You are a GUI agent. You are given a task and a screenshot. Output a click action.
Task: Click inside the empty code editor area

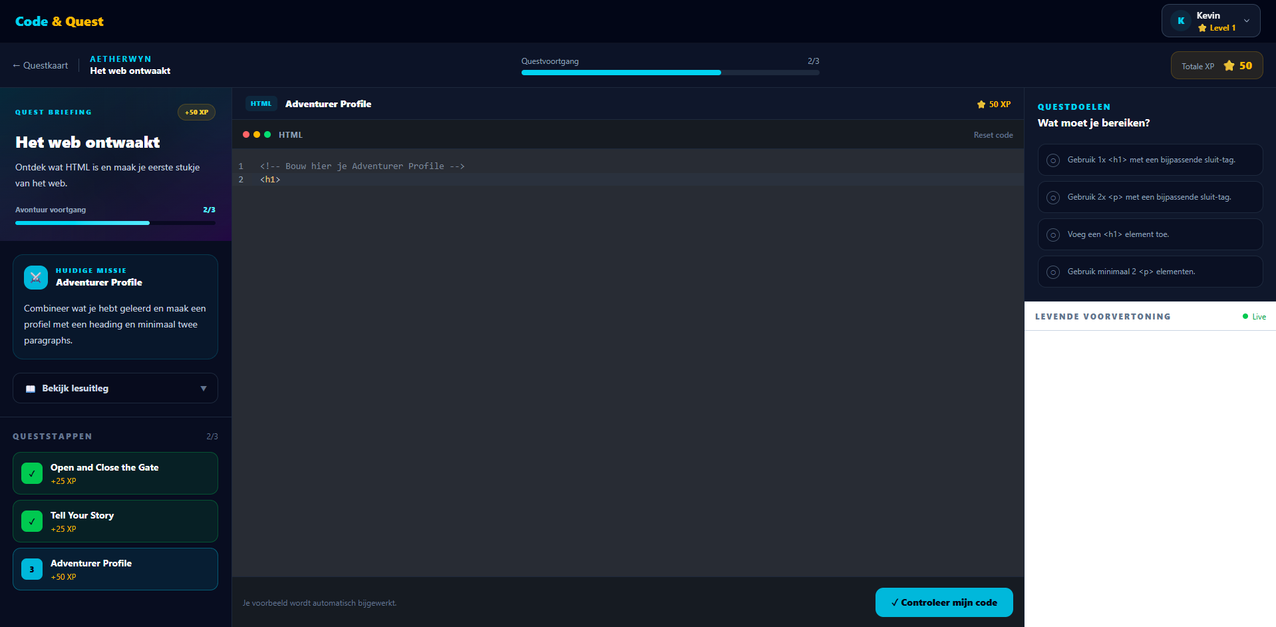point(627,379)
